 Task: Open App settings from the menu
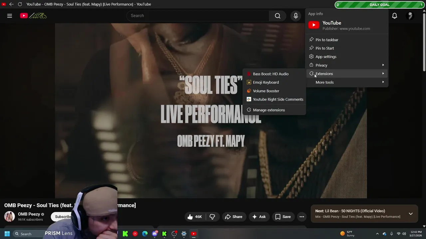coord(346,57)
